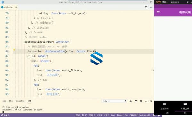
Task: Kill terminal with the trash icon
Action: (x=141, y=101)
